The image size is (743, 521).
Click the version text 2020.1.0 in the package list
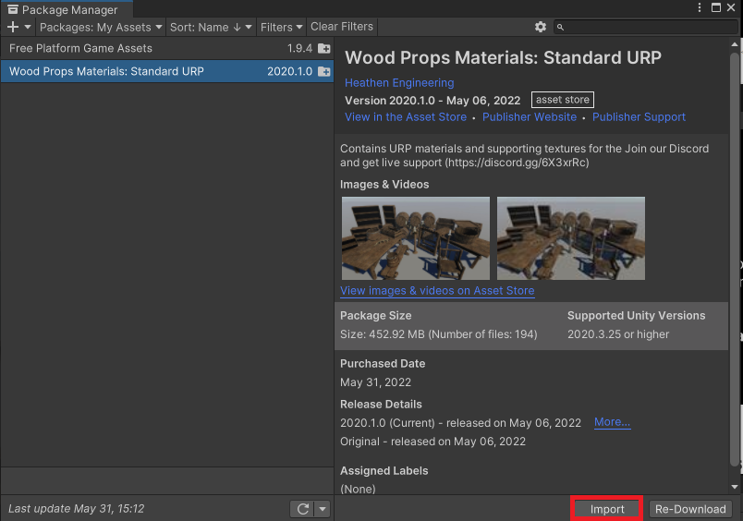tap(289, 71)
